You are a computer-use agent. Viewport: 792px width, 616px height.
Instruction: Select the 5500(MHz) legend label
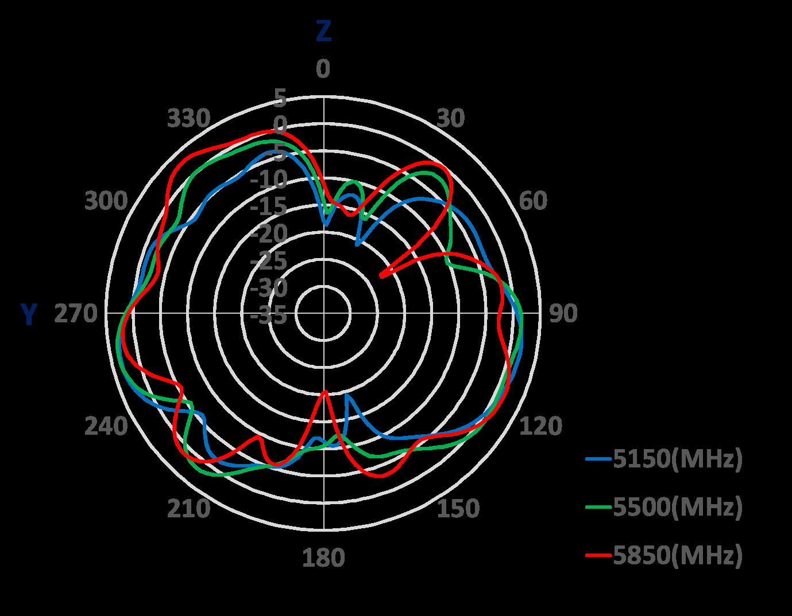pos(678,507)
